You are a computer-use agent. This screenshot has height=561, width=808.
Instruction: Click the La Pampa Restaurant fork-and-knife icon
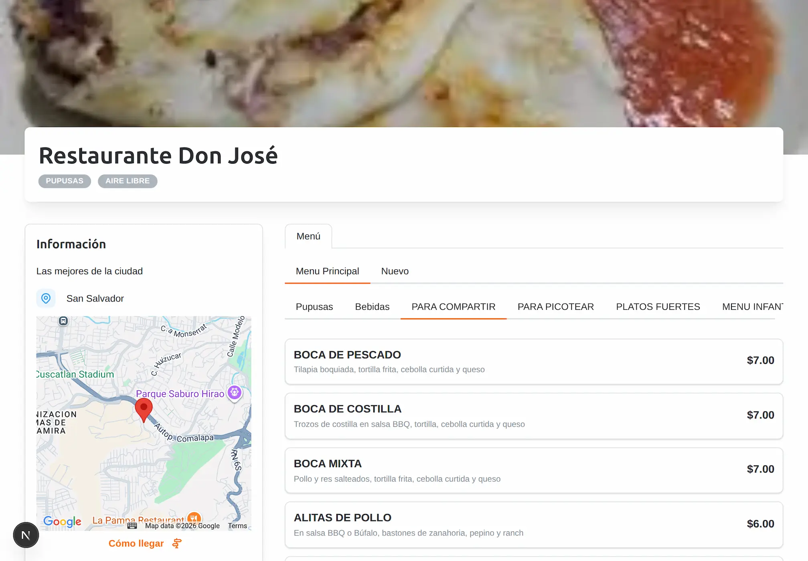coord(194,518)
